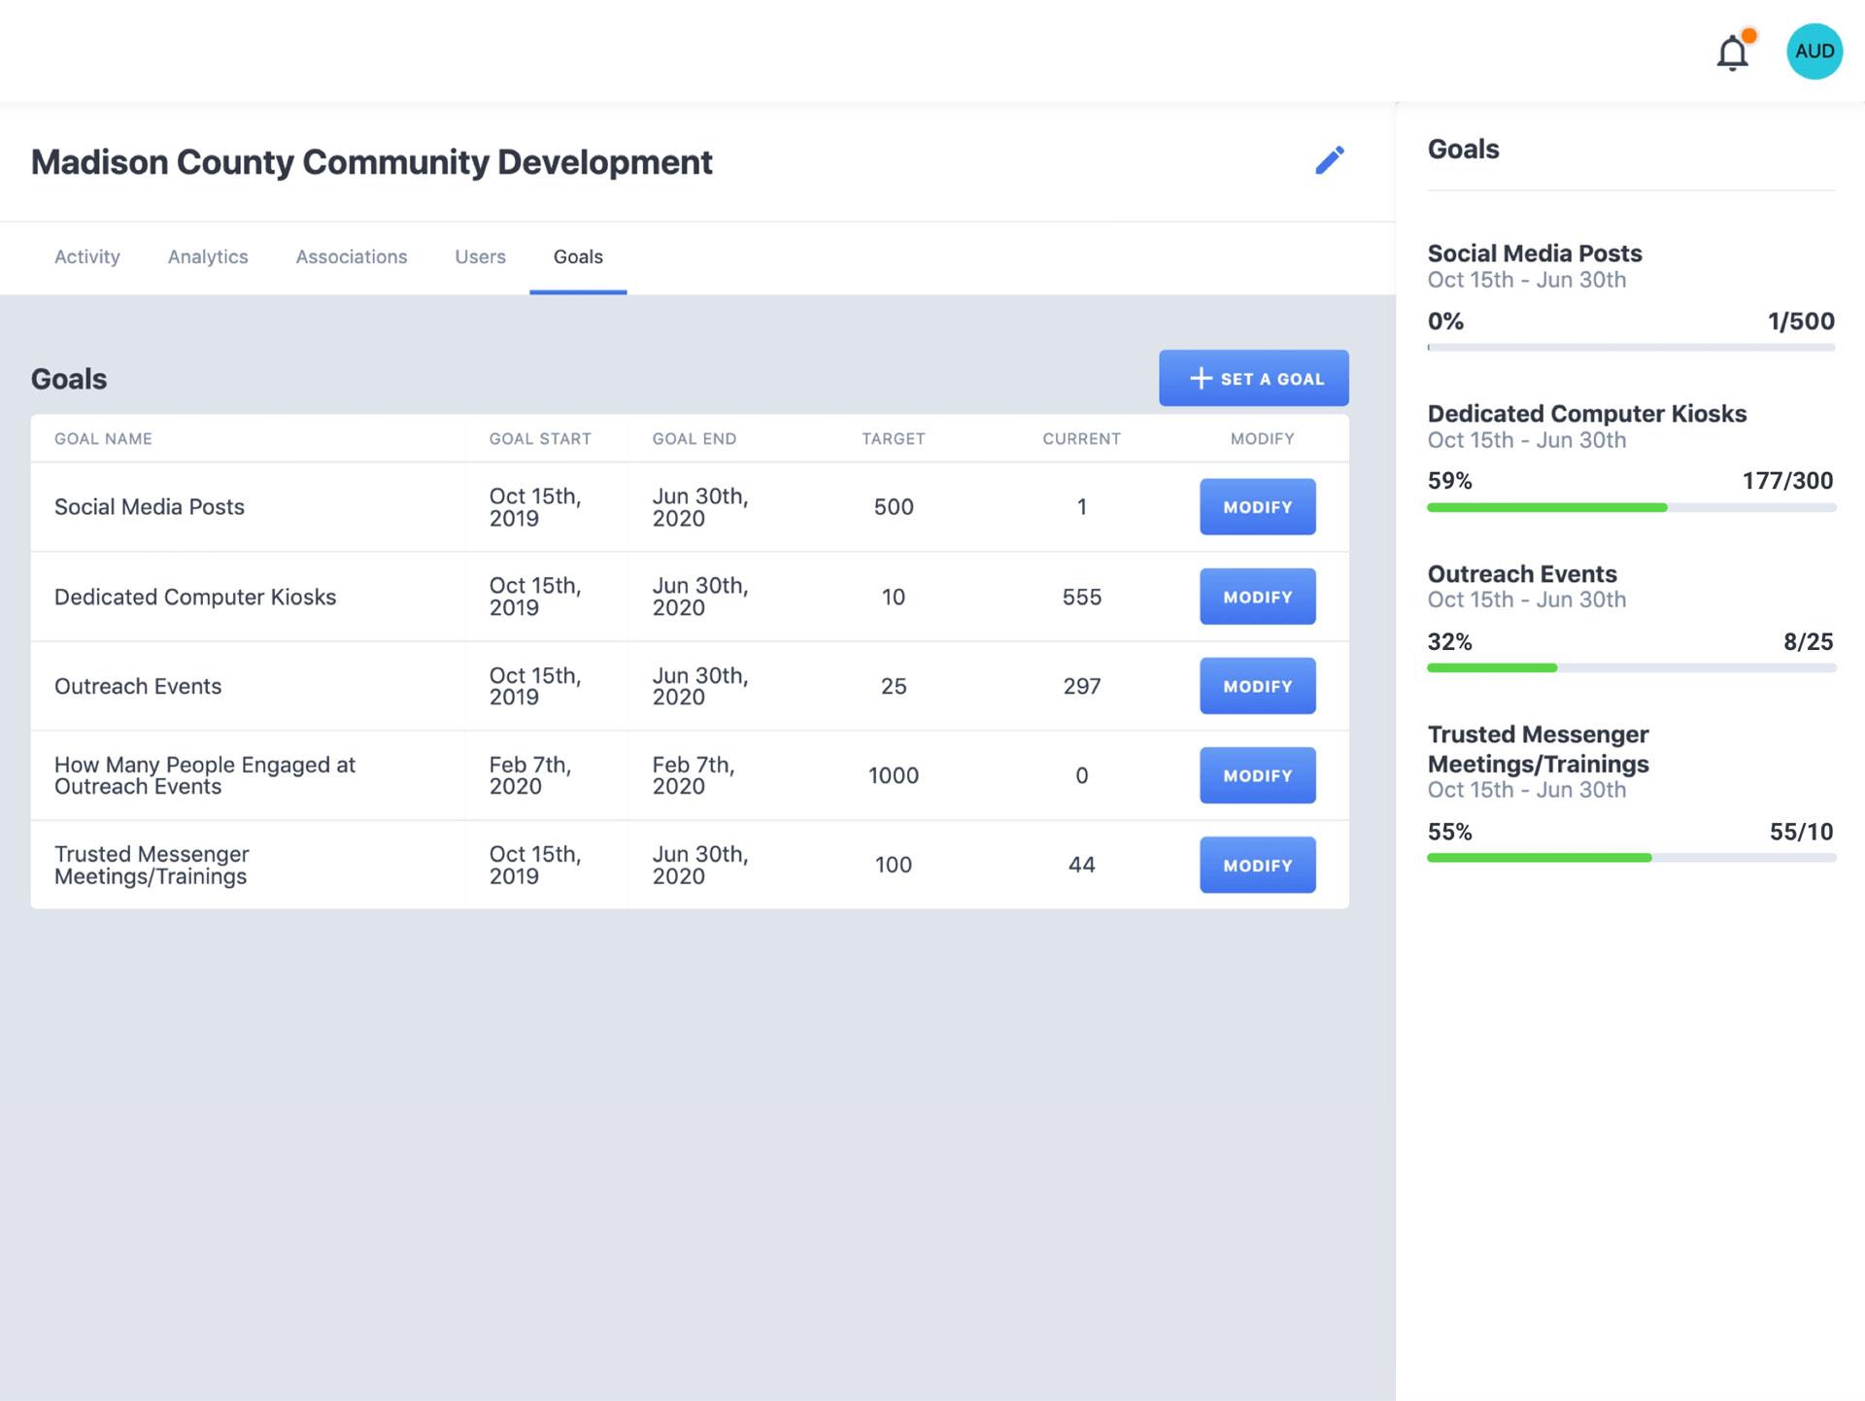Modify the Social Media Posts goal
The height and width of the screenshot is (1401, 1865).
pyautogui.click(x=1257, y=506)
